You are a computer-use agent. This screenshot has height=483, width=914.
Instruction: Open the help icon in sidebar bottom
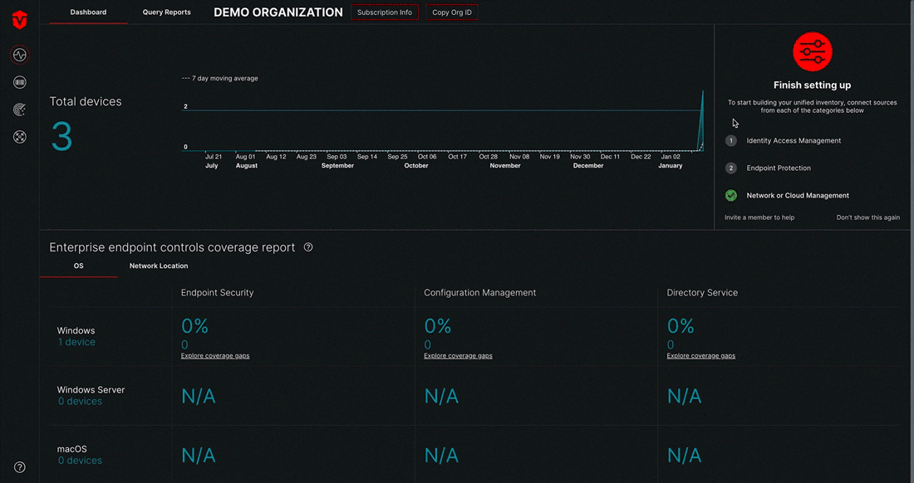coord(20,467)
